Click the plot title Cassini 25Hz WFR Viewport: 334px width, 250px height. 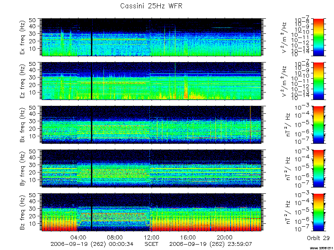click(151, 6)
